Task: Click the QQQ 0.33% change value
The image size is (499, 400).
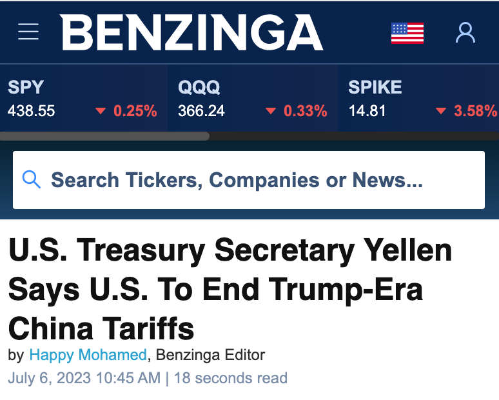Action: 306,111
